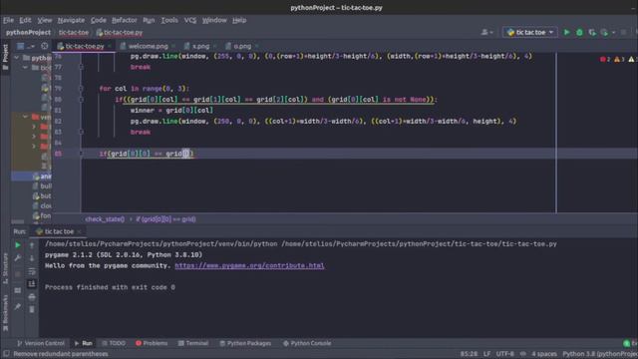The height and width of the screenshot is (359, 638).
Task: Click the disabled stop button in top toolbar
Action: [623, 32]
